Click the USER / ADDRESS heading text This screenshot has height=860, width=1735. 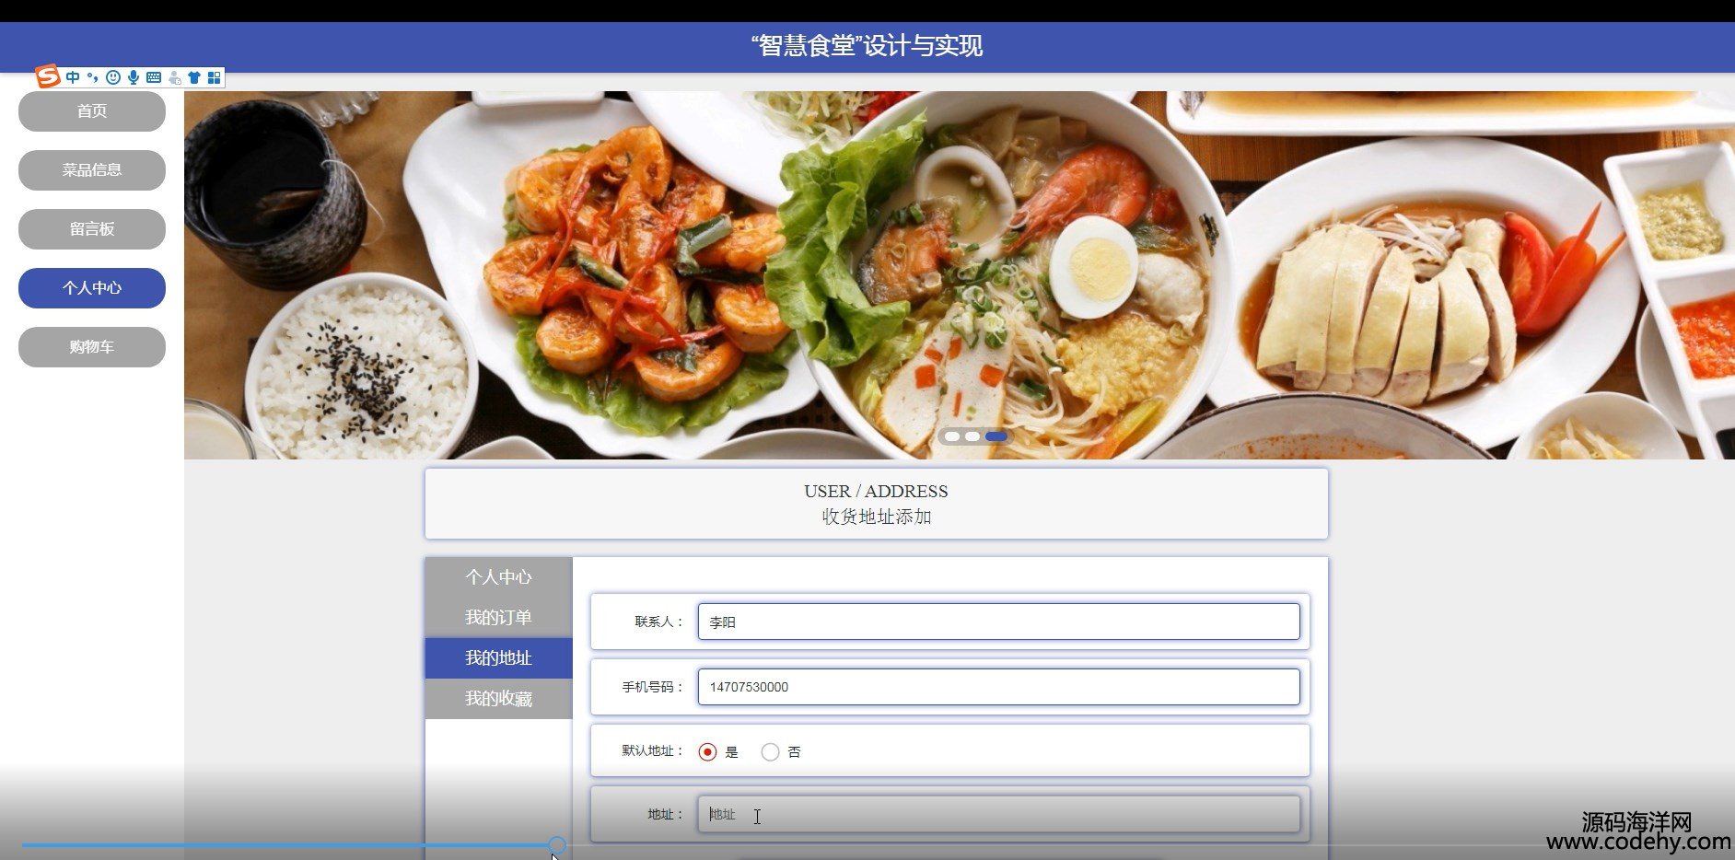876,492
